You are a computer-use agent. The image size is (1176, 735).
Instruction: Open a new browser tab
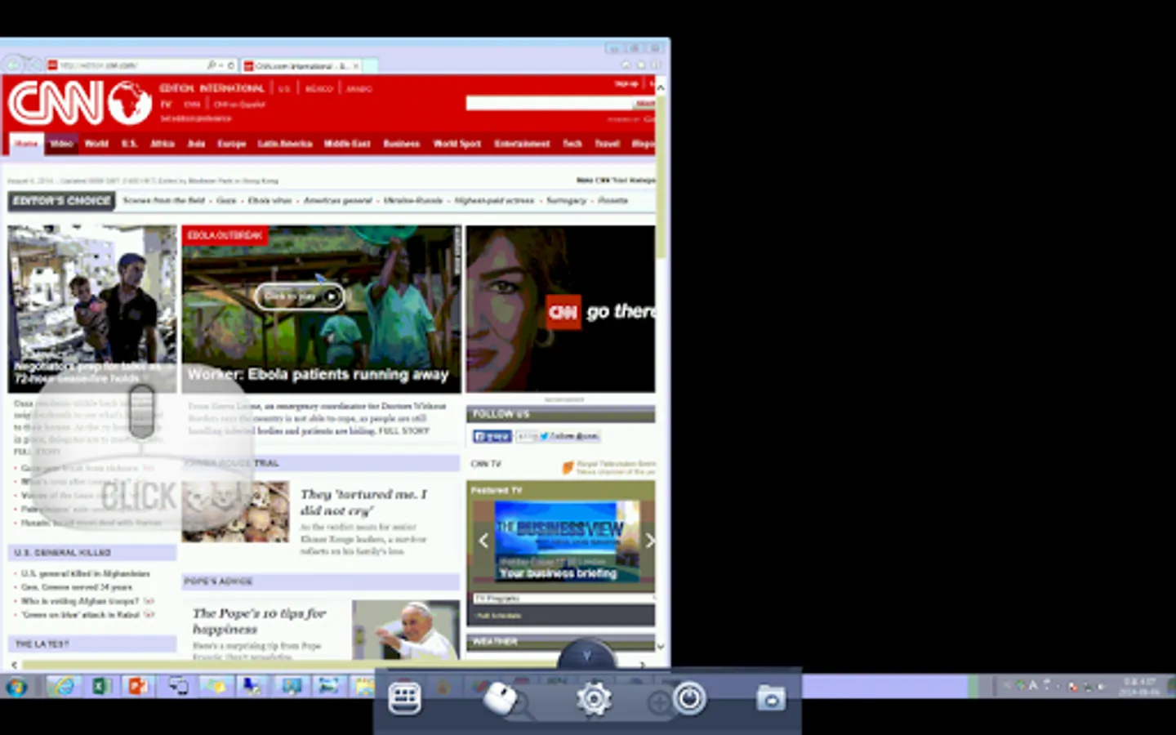371,65
